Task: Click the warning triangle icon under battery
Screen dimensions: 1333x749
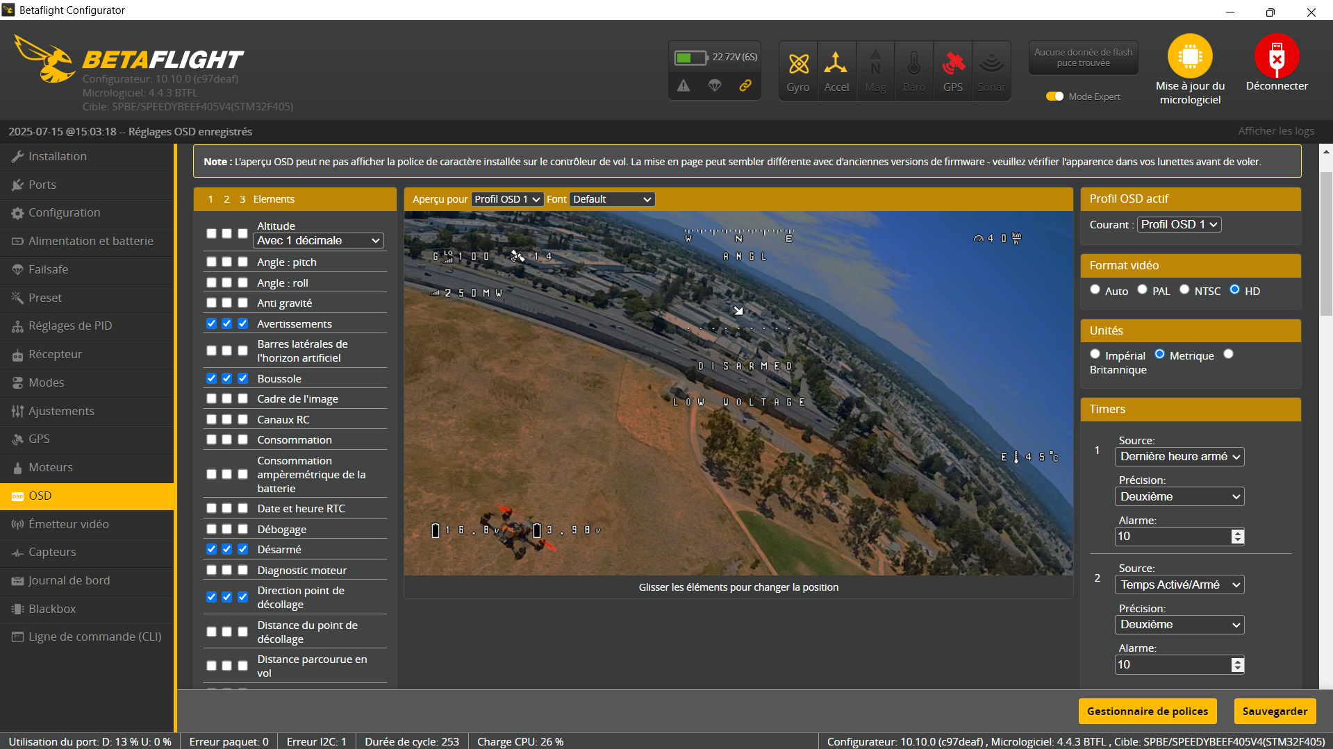Action: click(684, 85)
